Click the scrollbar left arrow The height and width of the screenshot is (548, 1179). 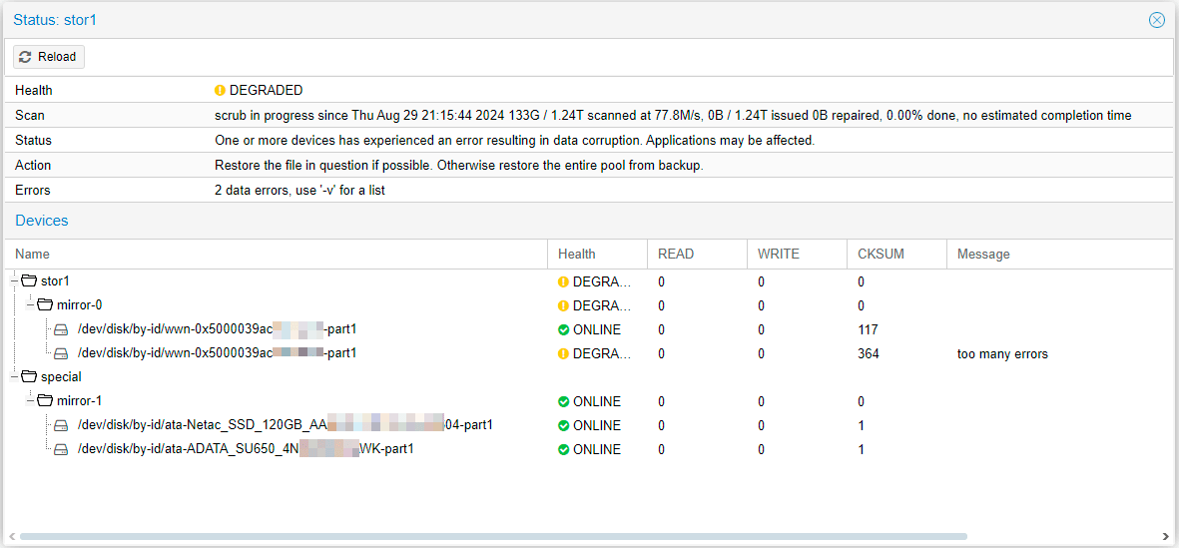coord(11,537)
